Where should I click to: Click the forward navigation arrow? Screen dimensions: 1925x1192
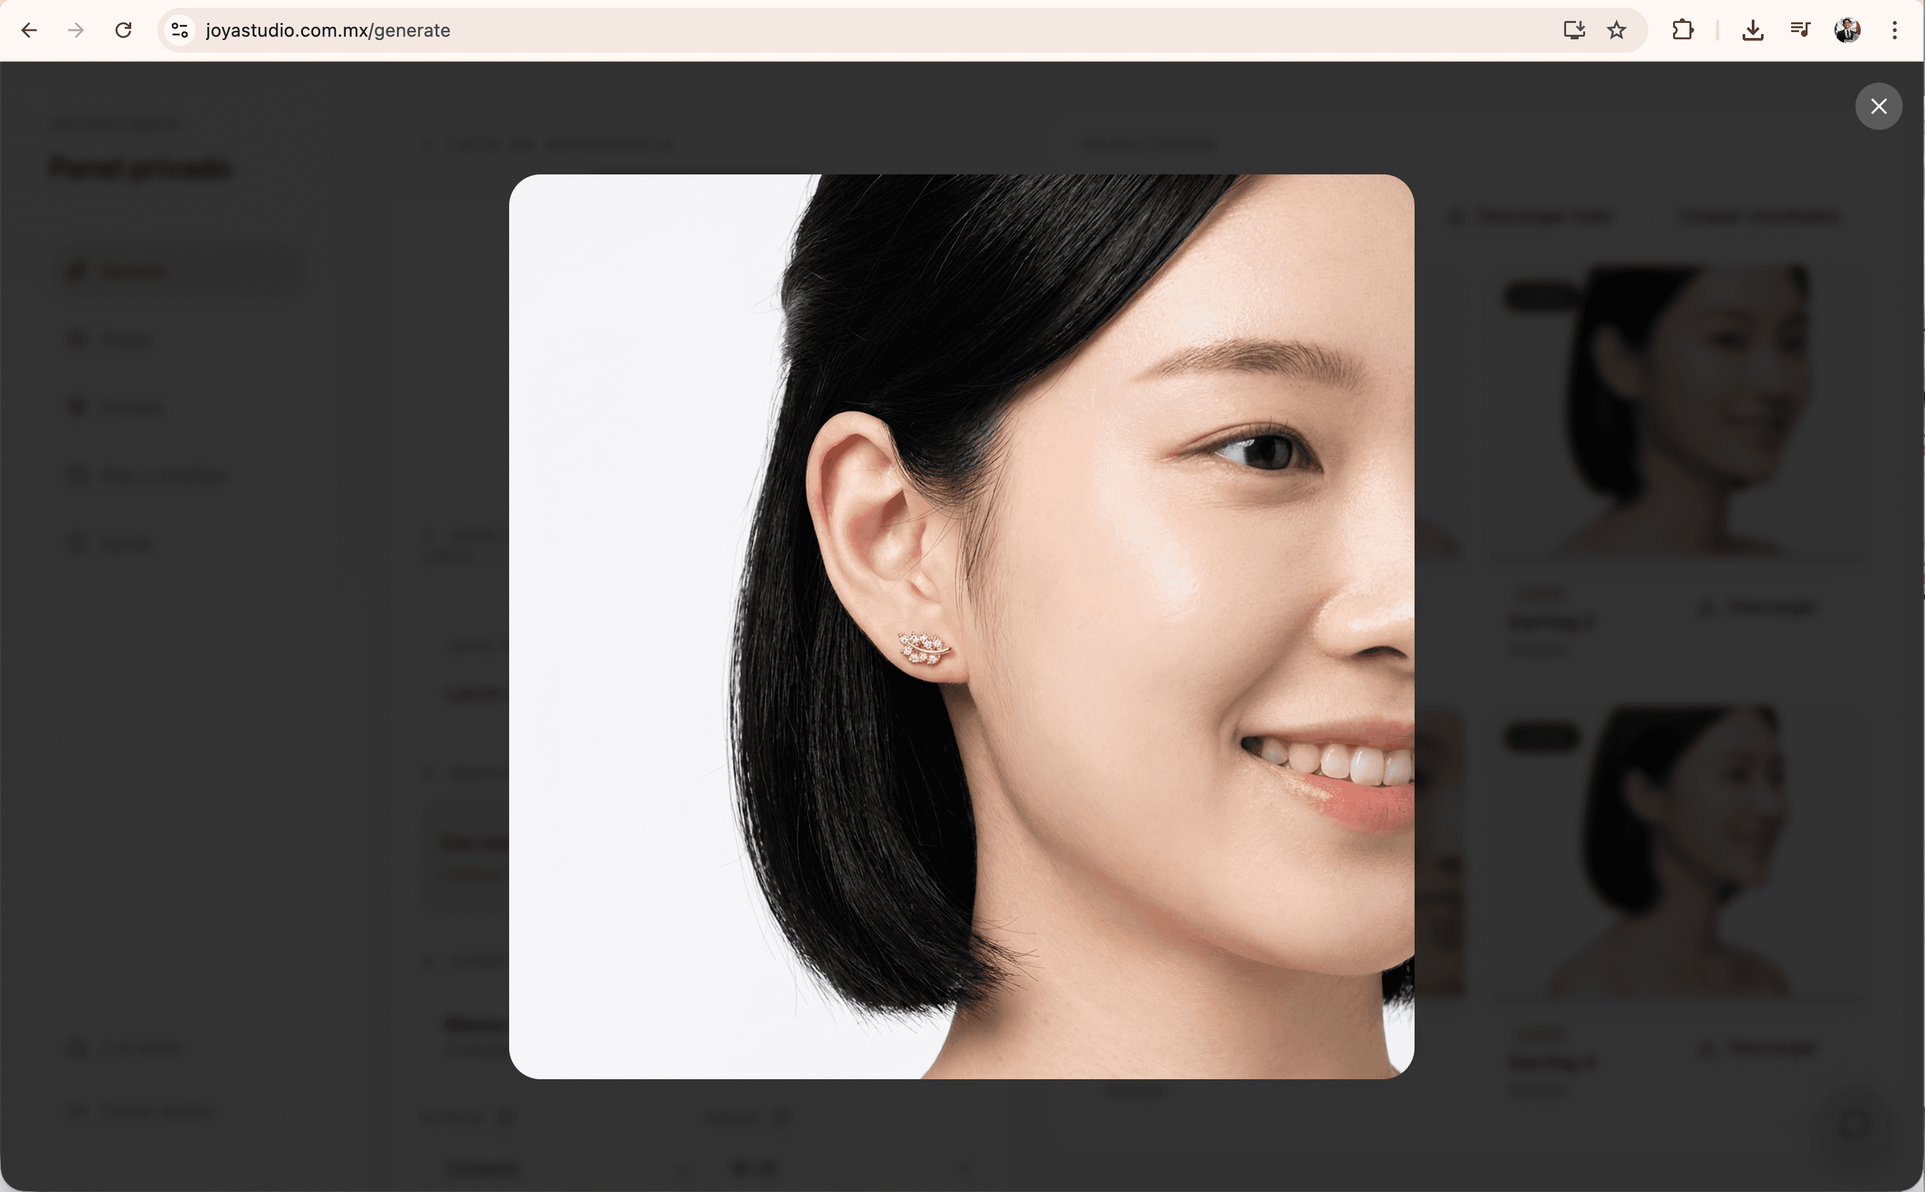coord(75,30)
